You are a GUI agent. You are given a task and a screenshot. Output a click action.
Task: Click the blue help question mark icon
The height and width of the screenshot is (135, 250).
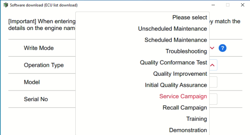[222, 48]
